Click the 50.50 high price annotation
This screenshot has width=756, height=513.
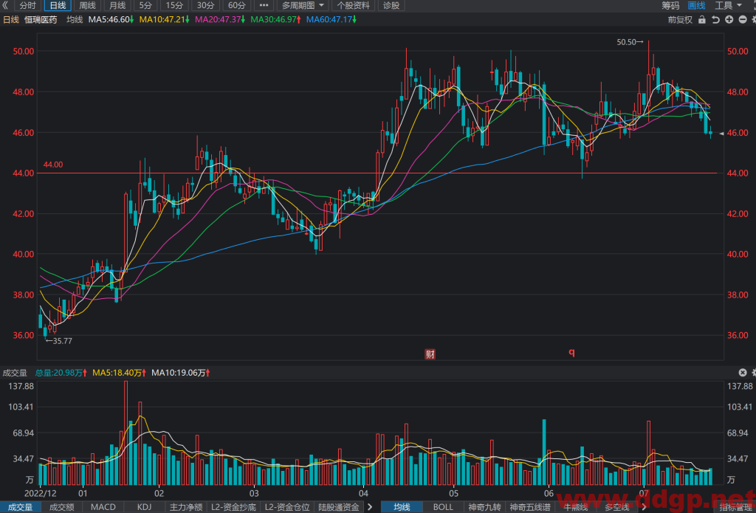(x=630, y=42)
